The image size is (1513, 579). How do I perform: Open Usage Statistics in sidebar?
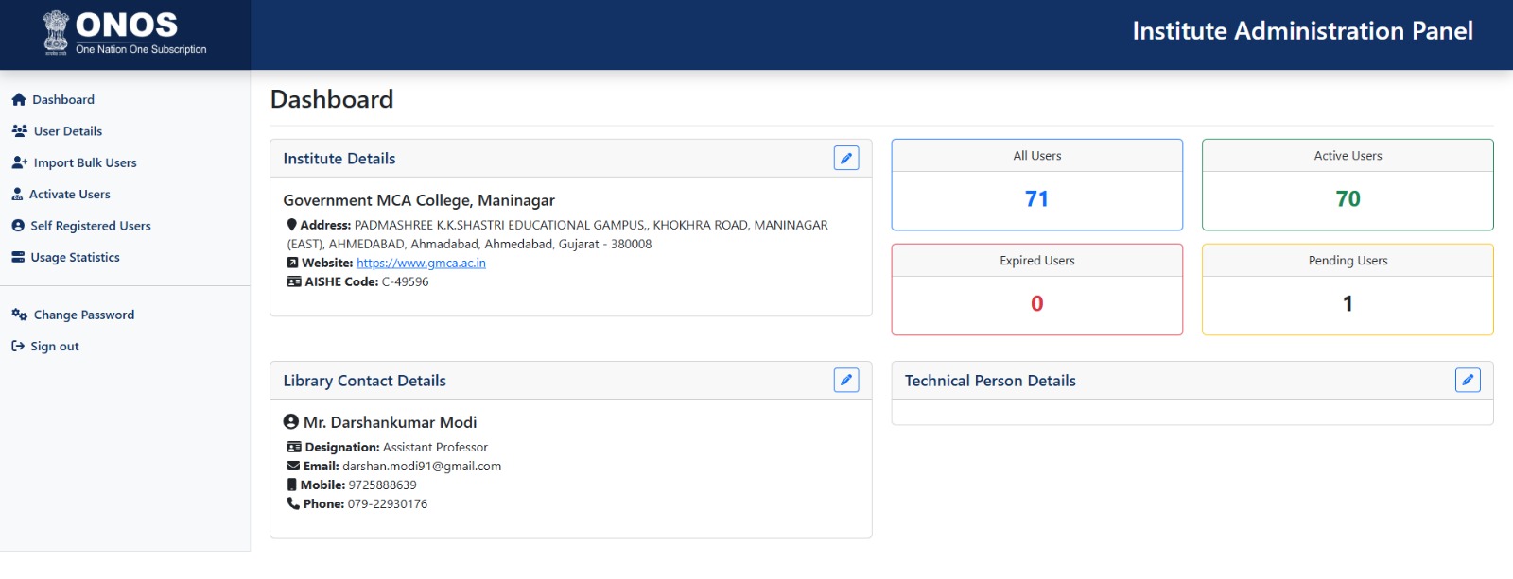pyautogui.click(x=75, y=258)
